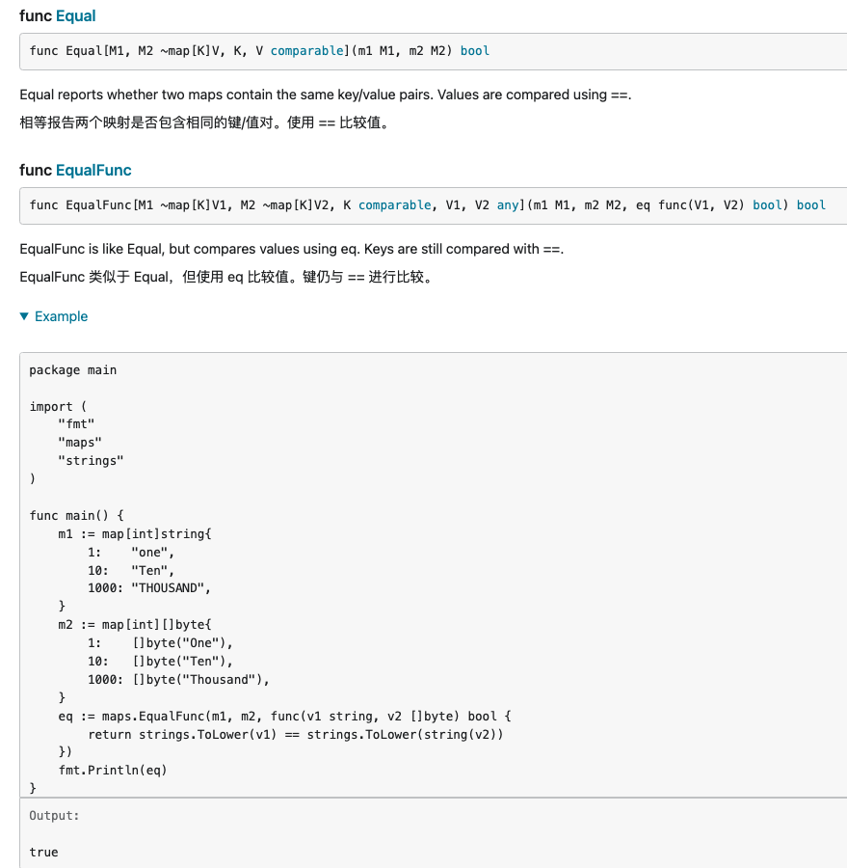Click the Example section label
This screenshot has width=847, height=868.
(61, 316)
